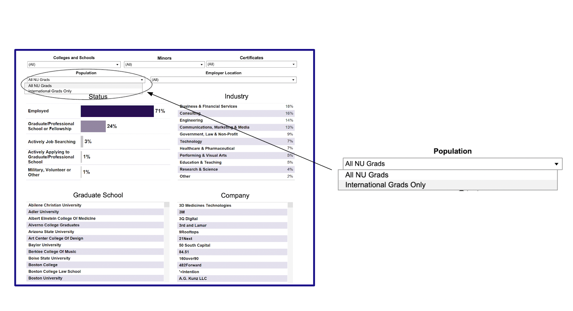The width and height of the screenshot is (573, 311).
Task: Select Performing & Visual Arts industry
Action: click(236, 155)
